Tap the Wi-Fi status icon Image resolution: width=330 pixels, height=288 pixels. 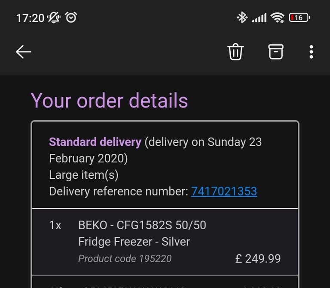point(278,18)
